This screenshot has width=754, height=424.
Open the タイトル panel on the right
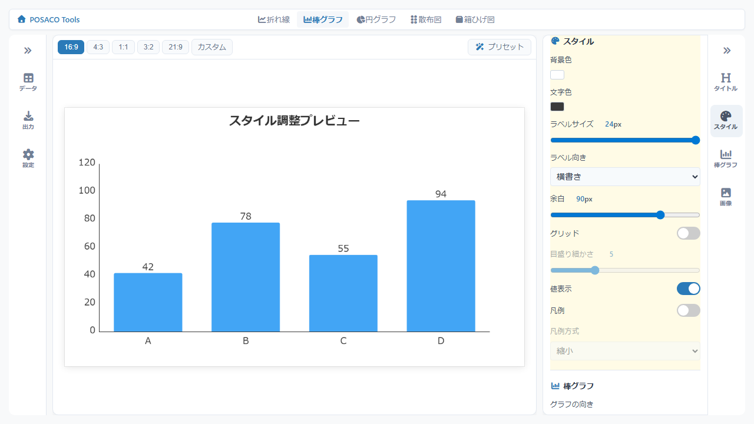[x=726, y=81]
